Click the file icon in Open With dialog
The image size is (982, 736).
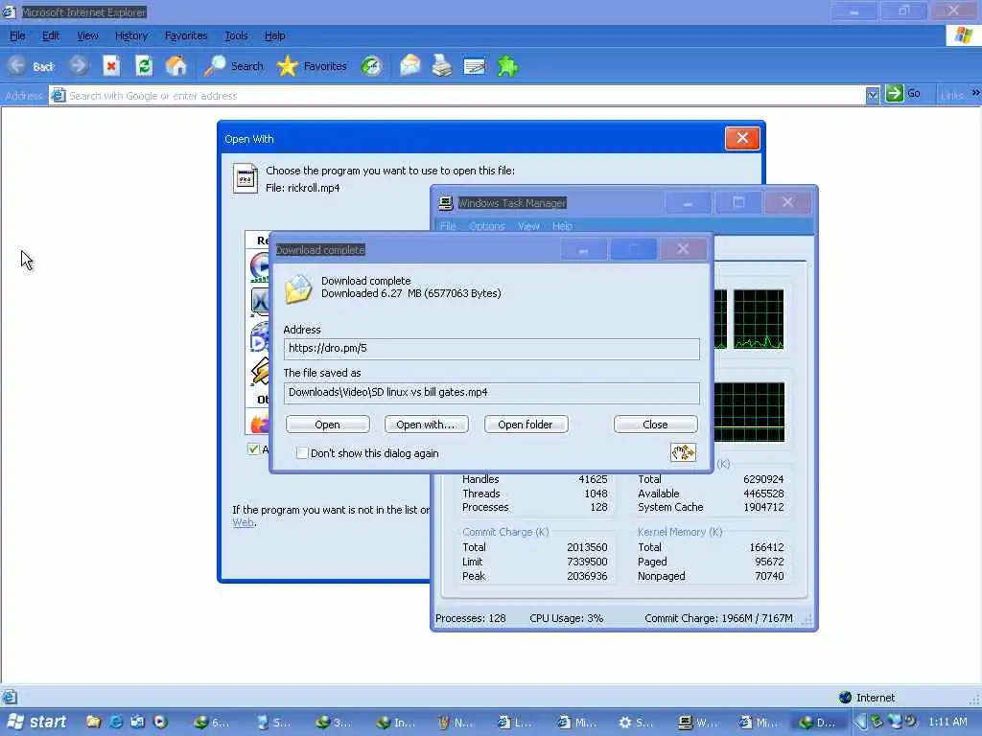[x=245, y=178]
